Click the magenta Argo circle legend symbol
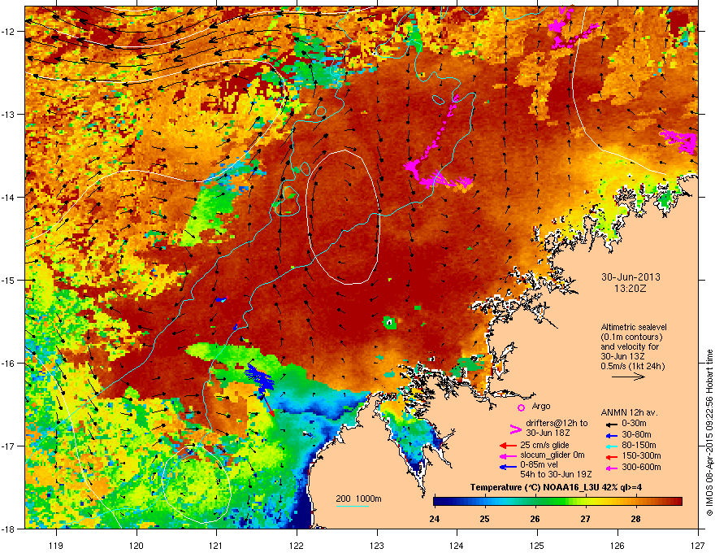The width and height of the screenshot is (715, 553). pyautogui.click(x=521, y=407)
